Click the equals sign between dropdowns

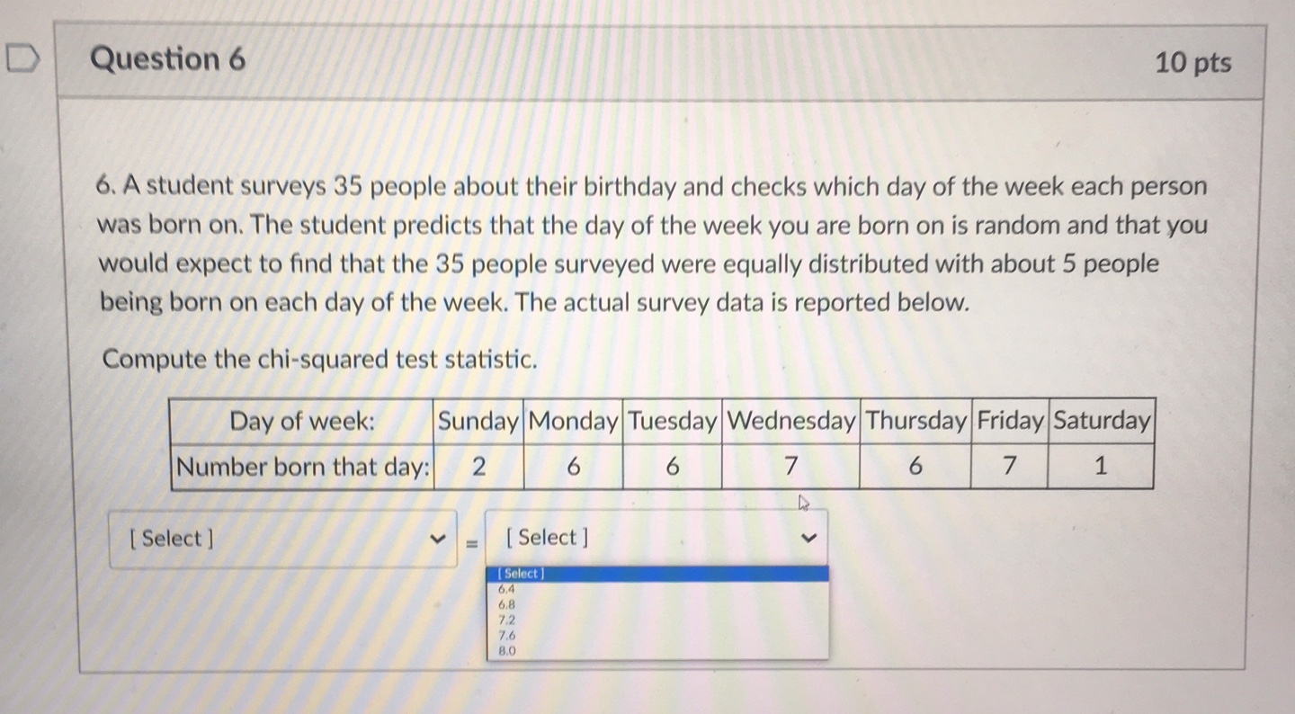[x=470, y=541]
